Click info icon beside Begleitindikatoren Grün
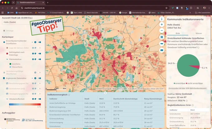This screenshot has height=129, width=212. tap(193, 105)
